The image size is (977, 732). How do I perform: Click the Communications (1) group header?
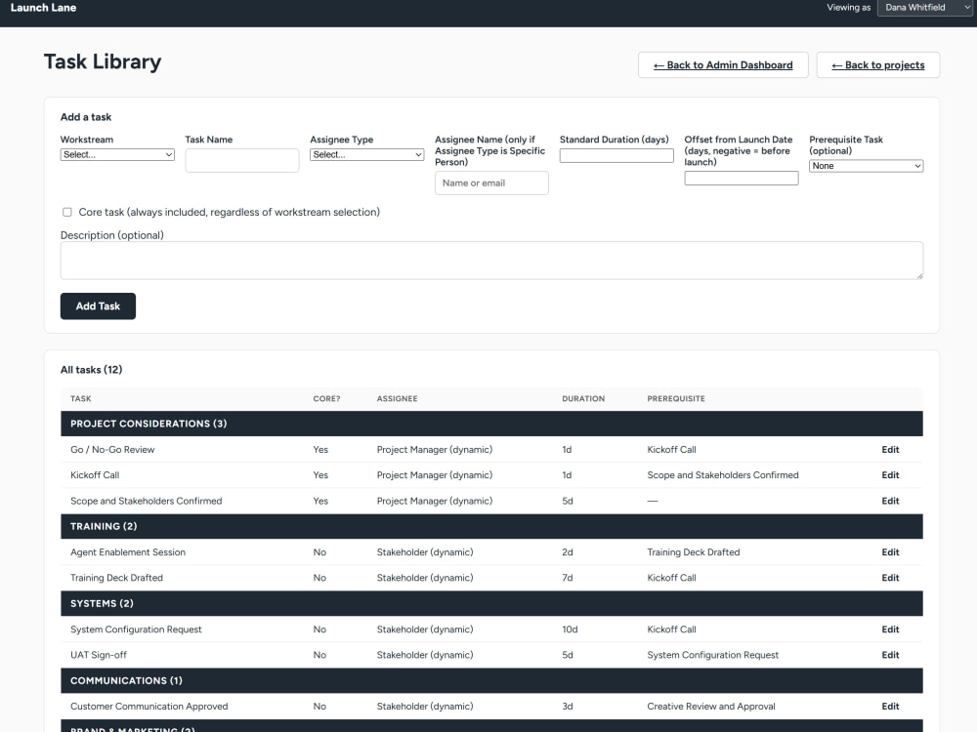pyautogui.click(x=491, y=681)
